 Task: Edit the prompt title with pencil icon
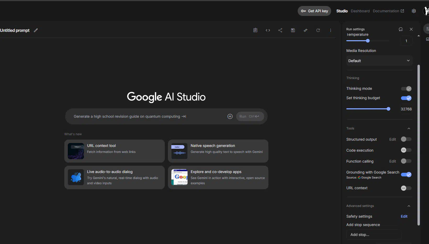pos(36,30)
